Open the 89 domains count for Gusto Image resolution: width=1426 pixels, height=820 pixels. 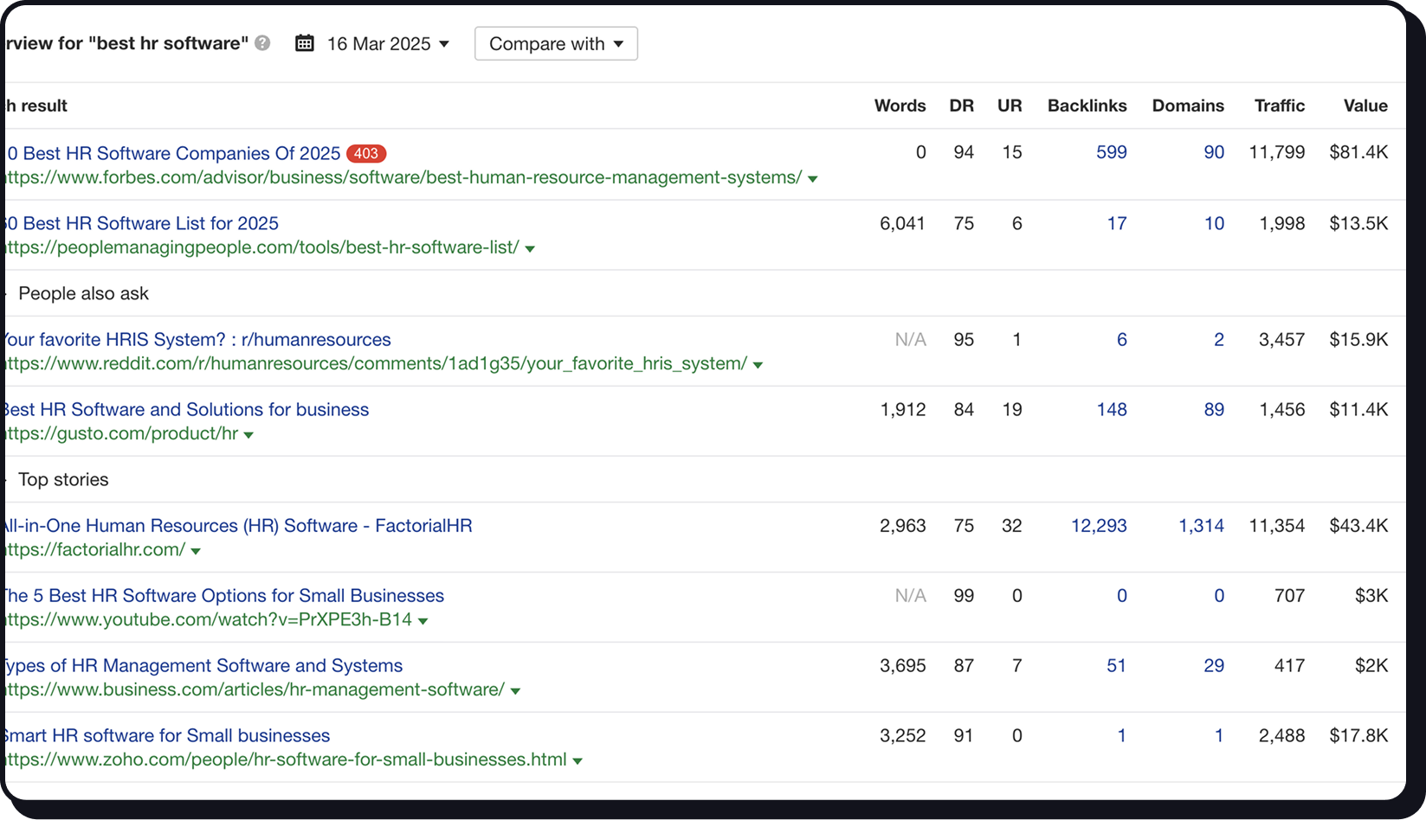coord(1214,409)
